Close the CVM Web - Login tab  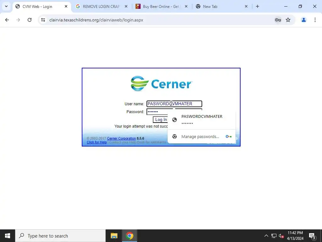tap(66, 7)
